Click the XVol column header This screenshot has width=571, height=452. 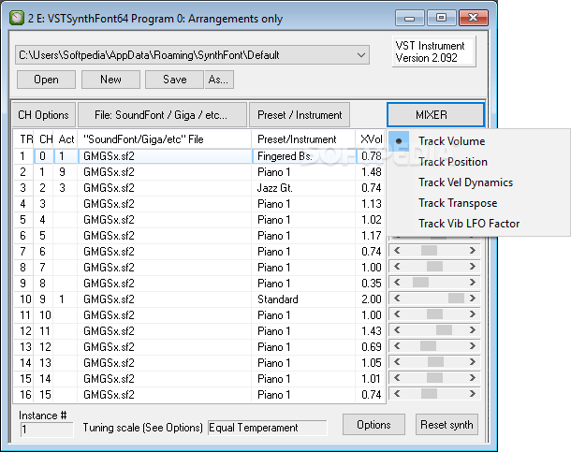coord(371,139)
